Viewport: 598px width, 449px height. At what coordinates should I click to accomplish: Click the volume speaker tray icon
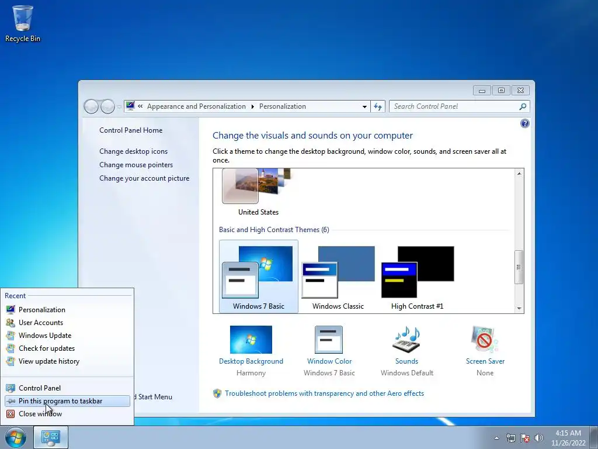tap(539, 438)
